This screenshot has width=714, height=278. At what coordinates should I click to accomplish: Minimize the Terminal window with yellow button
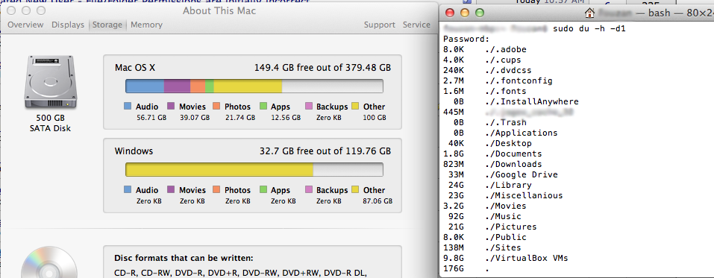coord(465,13)
